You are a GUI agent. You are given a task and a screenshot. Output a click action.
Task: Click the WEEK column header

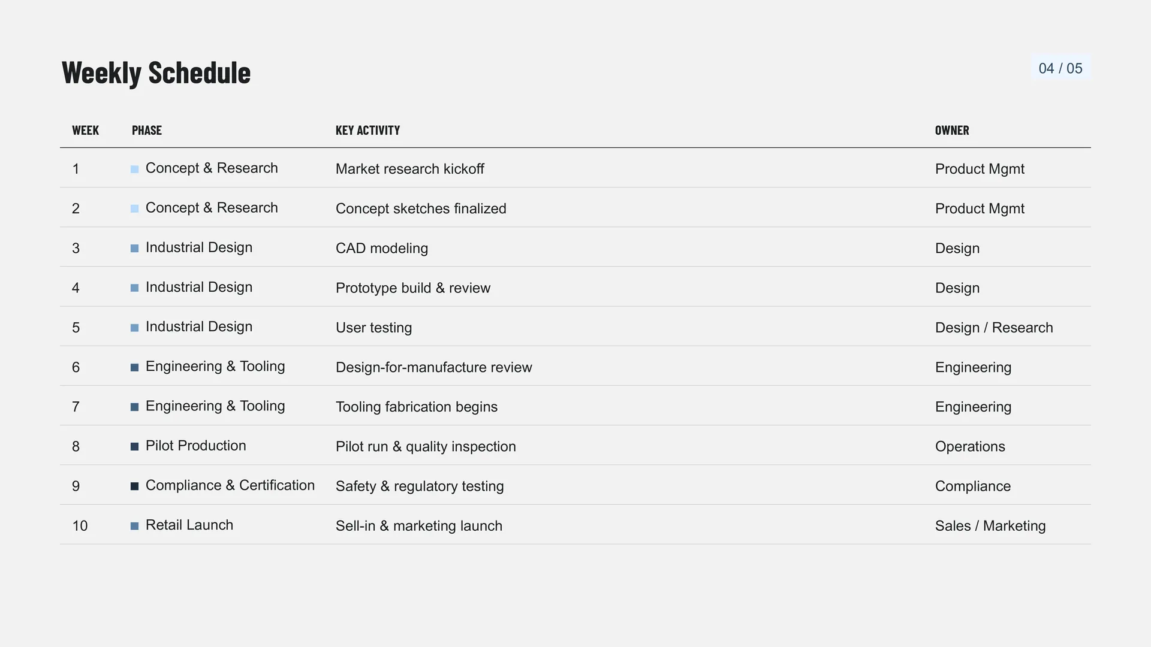click(x=85, y=131)
